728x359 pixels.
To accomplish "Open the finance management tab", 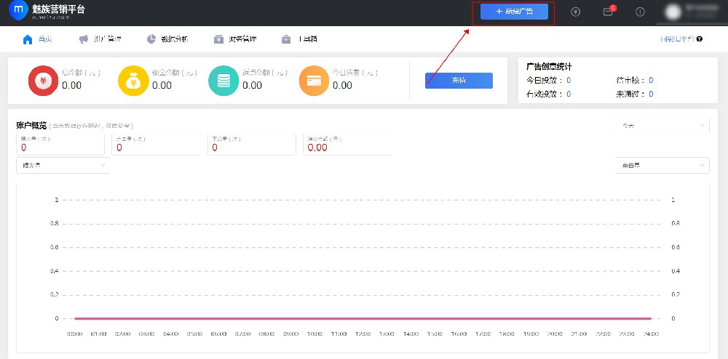I will [235, 39].
